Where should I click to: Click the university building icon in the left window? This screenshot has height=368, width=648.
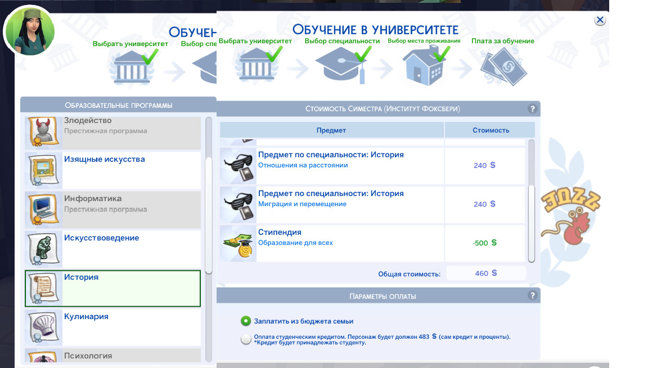(132, 67)
